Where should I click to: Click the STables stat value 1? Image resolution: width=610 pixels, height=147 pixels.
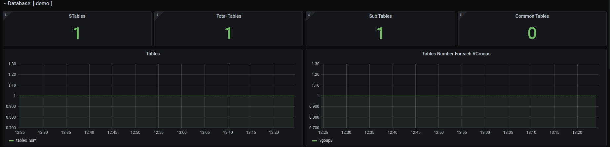pyautogui.click(x=77, y=33)
